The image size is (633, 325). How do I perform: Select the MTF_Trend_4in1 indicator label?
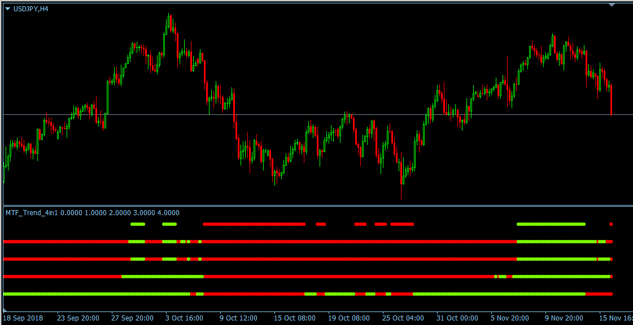[x=31, y=213]
